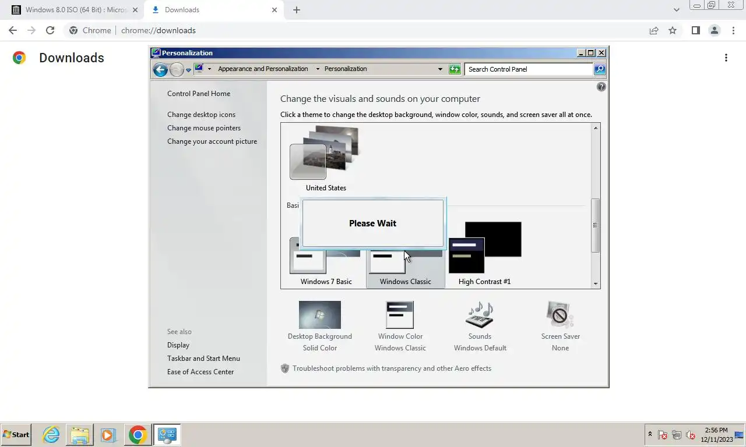Viewport: 746px width, 447px height.
Task: Click the Control Panel help icon
Action: (601, 87)
